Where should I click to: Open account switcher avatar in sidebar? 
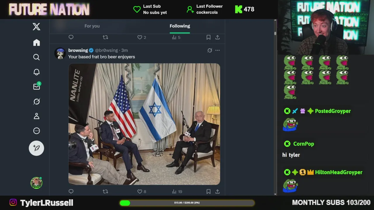[x=37, y=183]
